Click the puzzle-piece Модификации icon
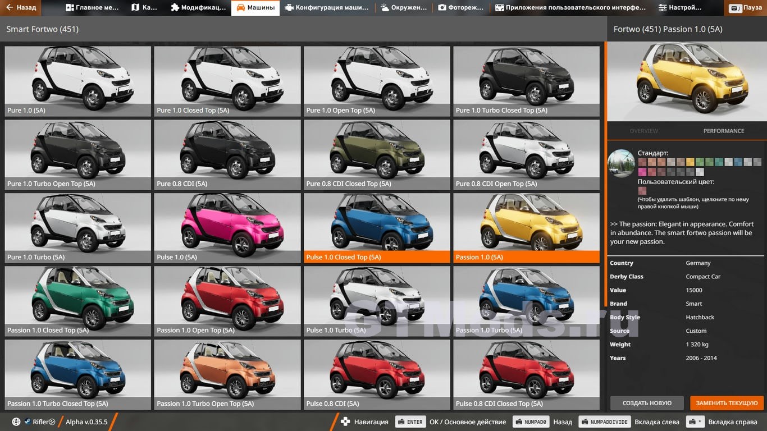Screen dimensions: 767x431 pyautogui.click(x=175, y=8)
